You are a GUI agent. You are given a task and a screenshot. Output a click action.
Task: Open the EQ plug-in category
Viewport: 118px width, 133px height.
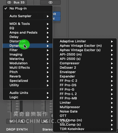(28, 28)
